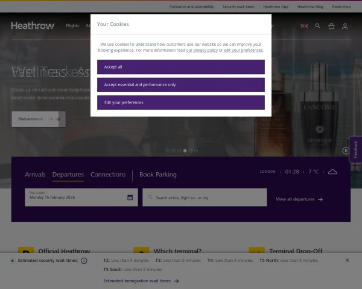The image size is (362, 289).
Task: Close the security wait times bar
Action: point(347,260)
